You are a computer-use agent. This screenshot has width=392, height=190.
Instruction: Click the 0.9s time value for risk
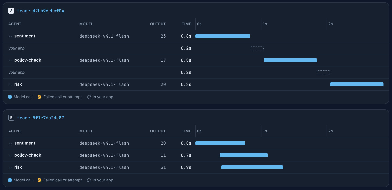click(x=186, y=167)
